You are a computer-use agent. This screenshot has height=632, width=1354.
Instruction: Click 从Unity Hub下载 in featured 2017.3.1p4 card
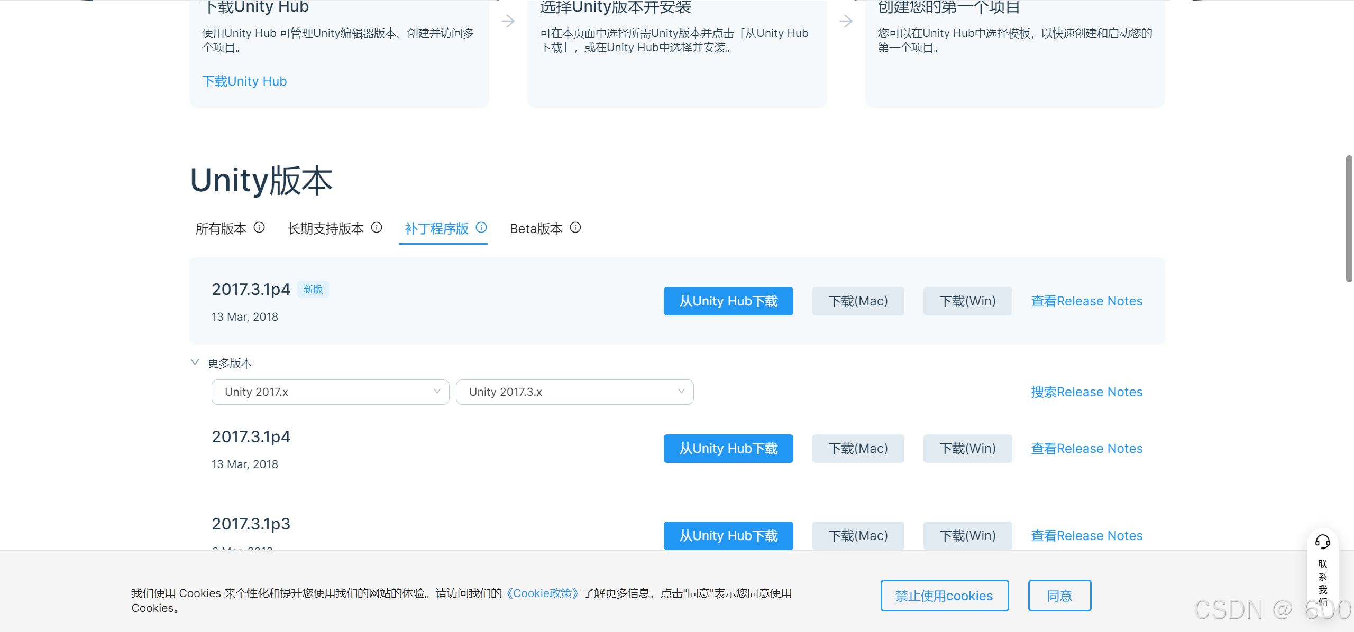pos(728,301)
